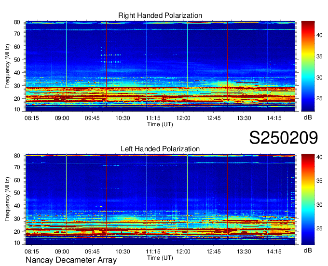This screenshot has width=328, height=266.
Task: Click the left-handed polarization spectrogram
Action: tap(160, 199)
